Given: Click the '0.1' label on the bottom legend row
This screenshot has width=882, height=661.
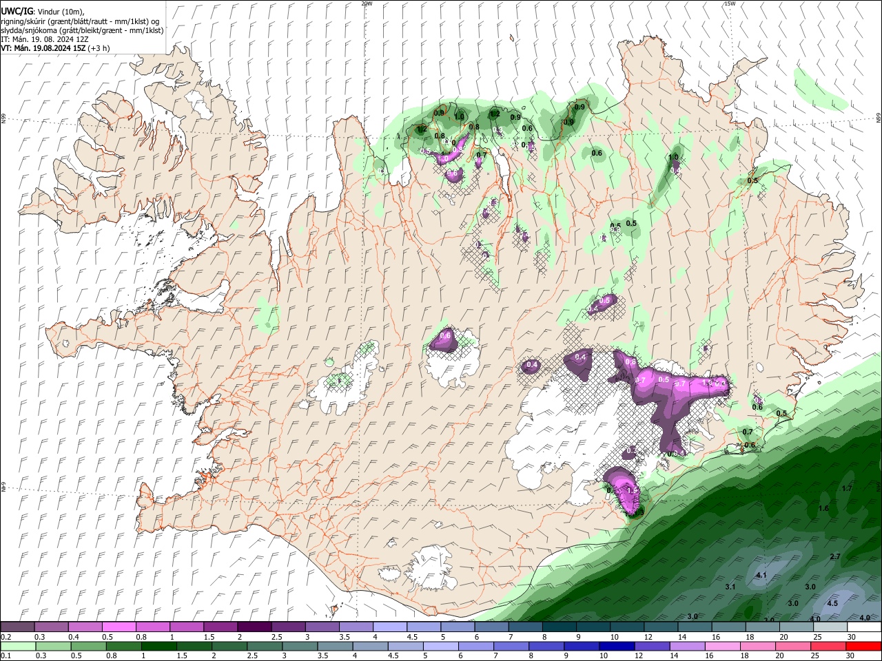Looking at the screenshot, I should [x=5, y=655].
